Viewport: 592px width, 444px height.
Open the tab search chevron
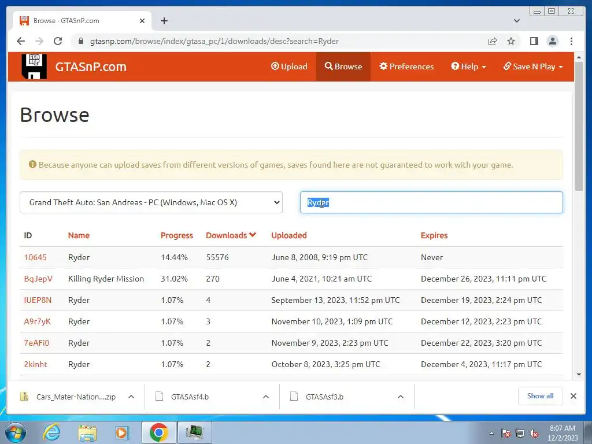(x=517, y=21)
